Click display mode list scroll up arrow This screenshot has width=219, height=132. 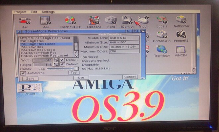tap(76, 52)
